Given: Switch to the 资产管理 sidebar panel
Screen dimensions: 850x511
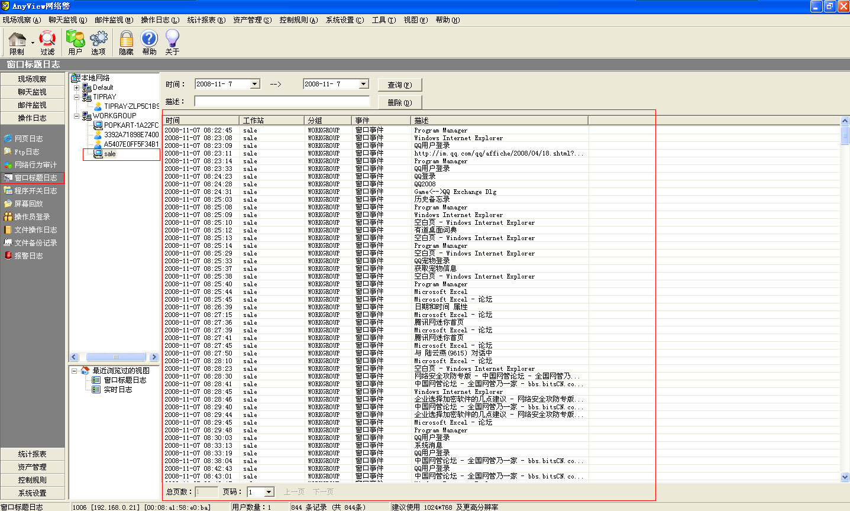Looking at the screenshot, I should click(x=32, y=467).
